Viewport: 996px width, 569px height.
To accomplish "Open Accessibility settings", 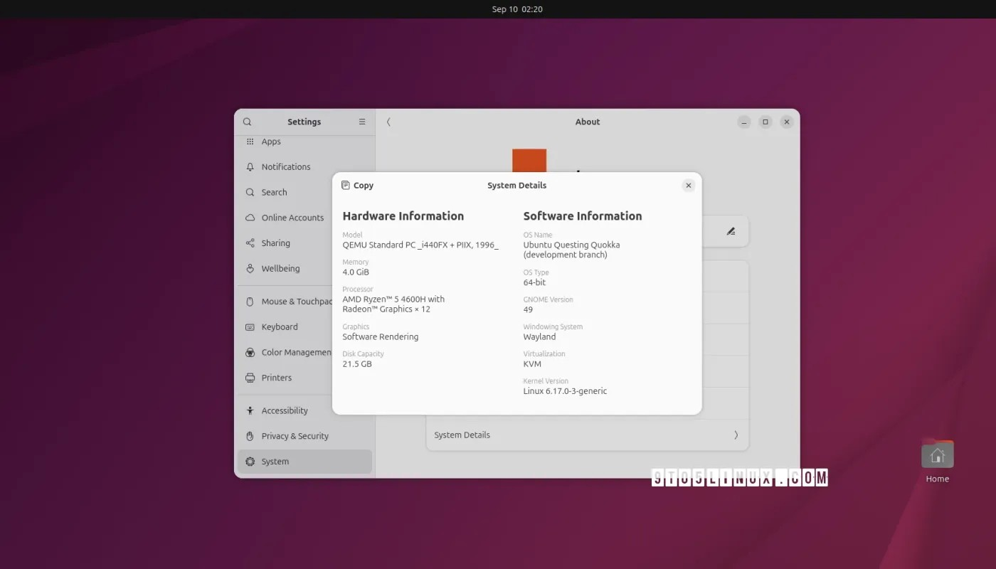I will [x=285, y=410].
